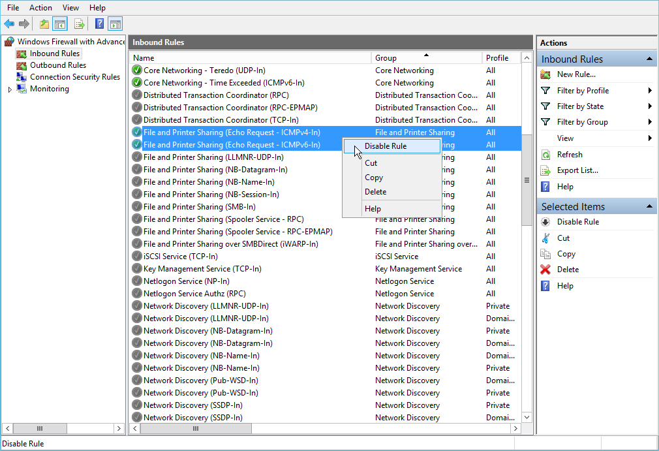Select Inbound Rules in the tree

pos(55,54)
